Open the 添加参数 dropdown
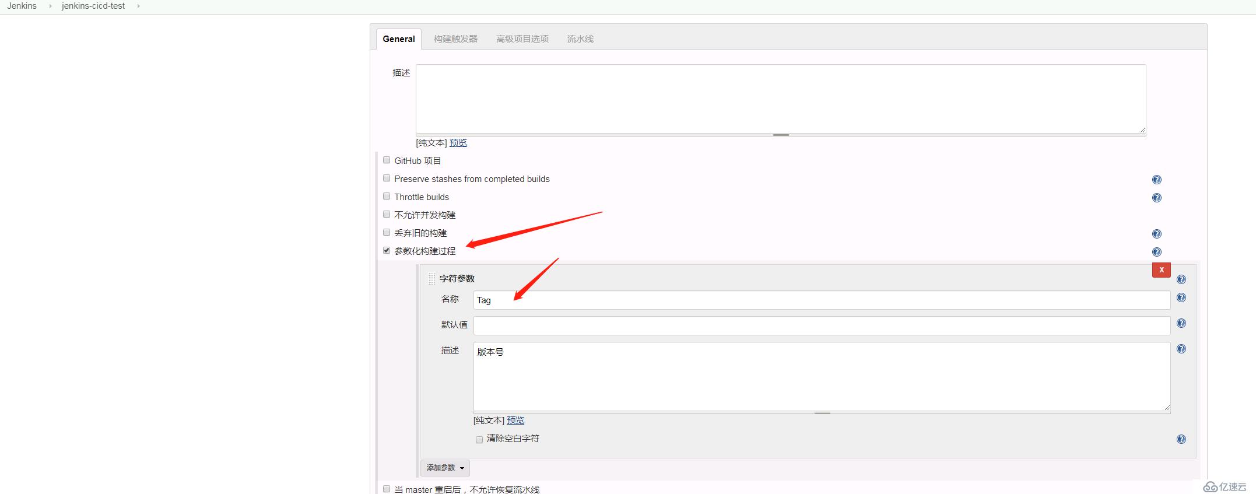1256x494 pixels. click(445, 468)
